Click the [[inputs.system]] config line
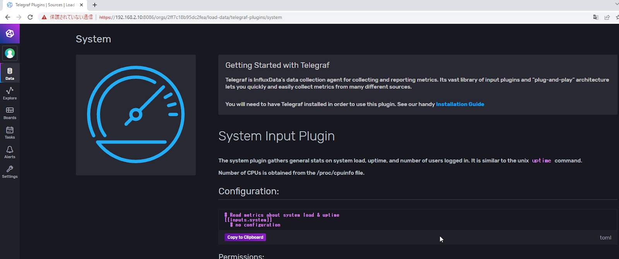The height and width of the screenshot is (259, 619). pyautogui.click(x=248, y=220)
